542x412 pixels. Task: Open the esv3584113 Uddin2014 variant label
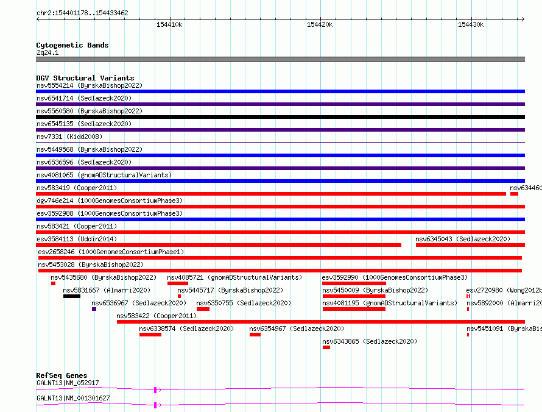click(x=76, y=239)
